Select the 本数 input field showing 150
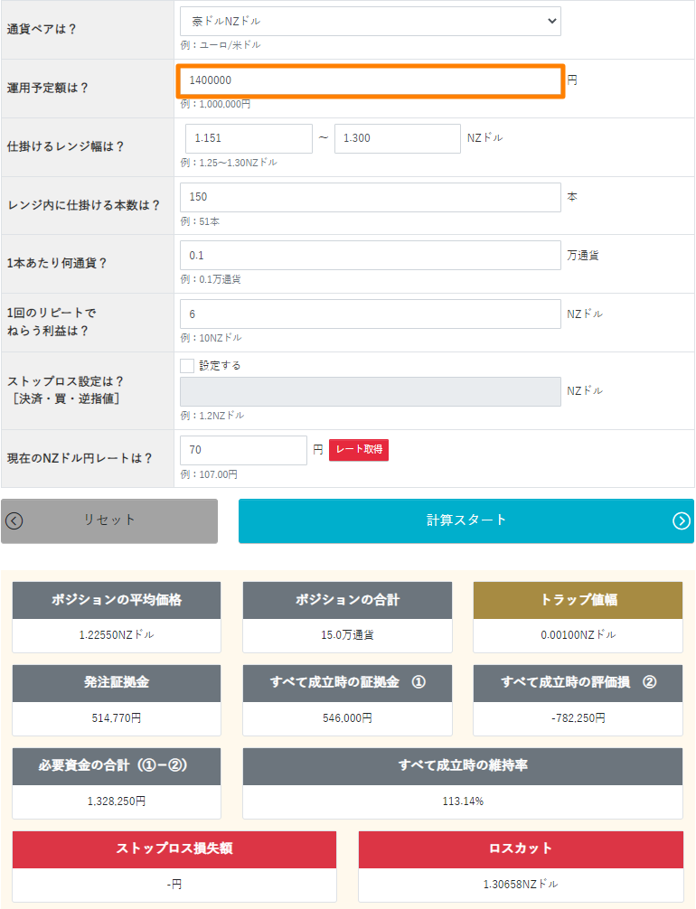The width and height of the screenshot is (696, 909). tap(370, 197)
